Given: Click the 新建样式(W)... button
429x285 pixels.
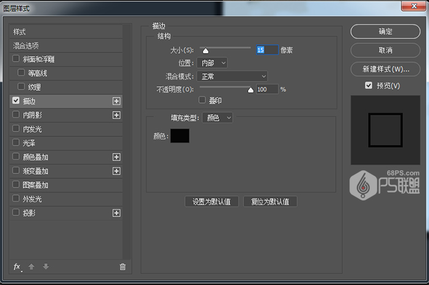Looking at the screenshot, I should [385, 69].
